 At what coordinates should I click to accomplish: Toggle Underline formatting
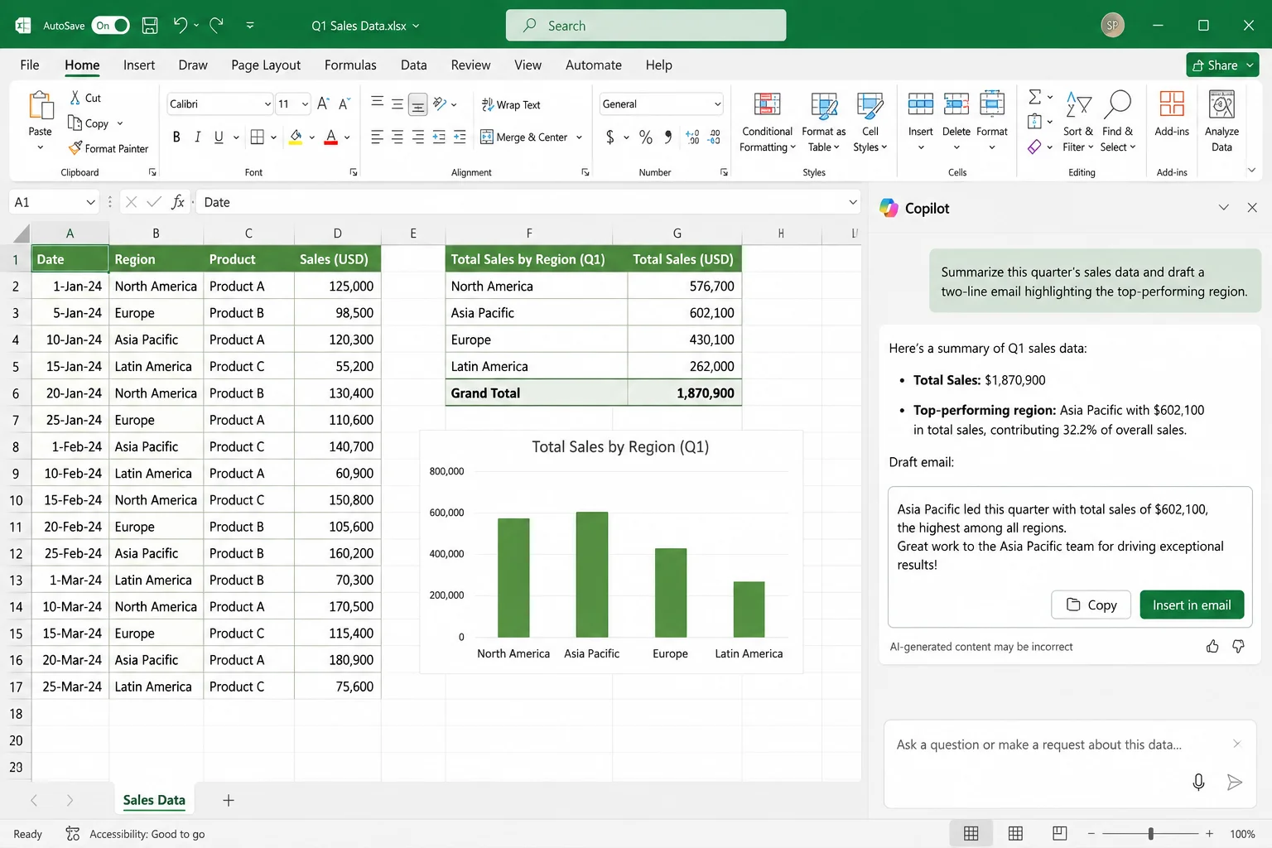pyautogui.click(x=219, y=137)
